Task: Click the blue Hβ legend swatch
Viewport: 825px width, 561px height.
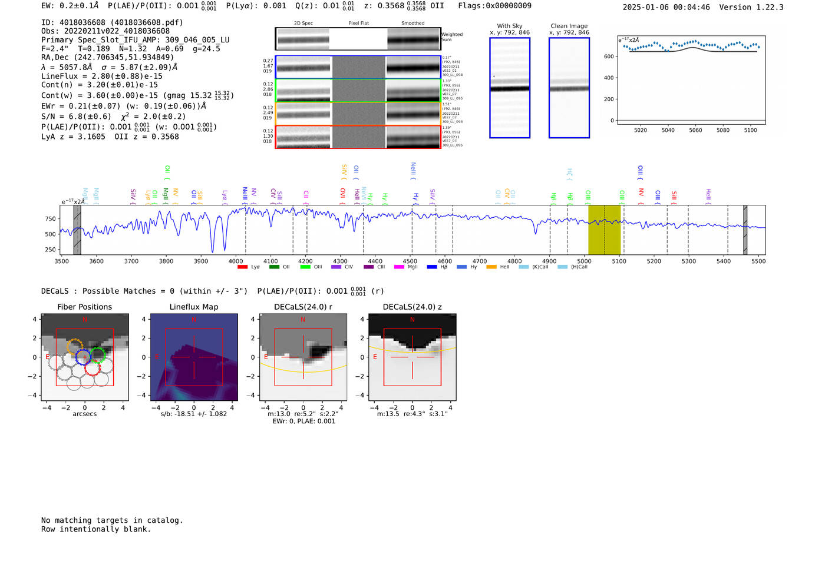Action: pyautogui.click(x=432, y=267)
